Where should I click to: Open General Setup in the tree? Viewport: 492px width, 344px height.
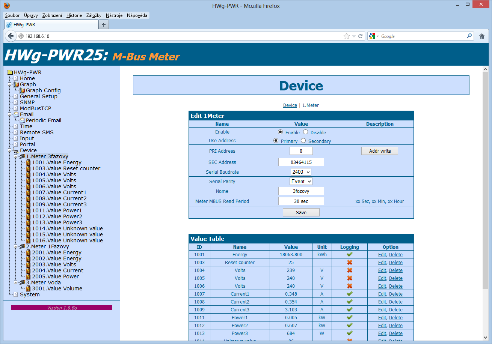pos(39,96)
